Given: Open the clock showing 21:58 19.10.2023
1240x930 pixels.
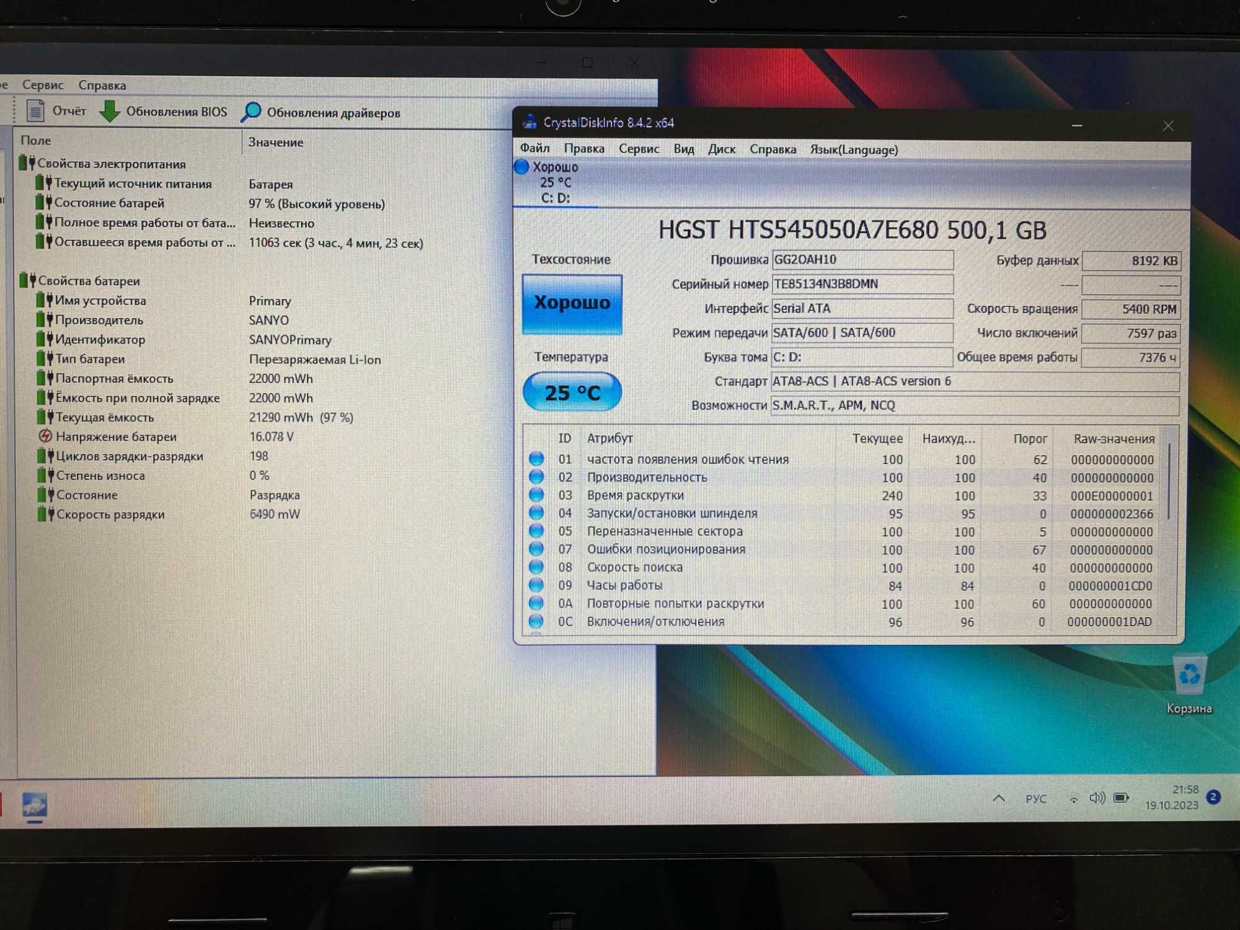Looking at the screenshot, I should (x=1172, y=797).
